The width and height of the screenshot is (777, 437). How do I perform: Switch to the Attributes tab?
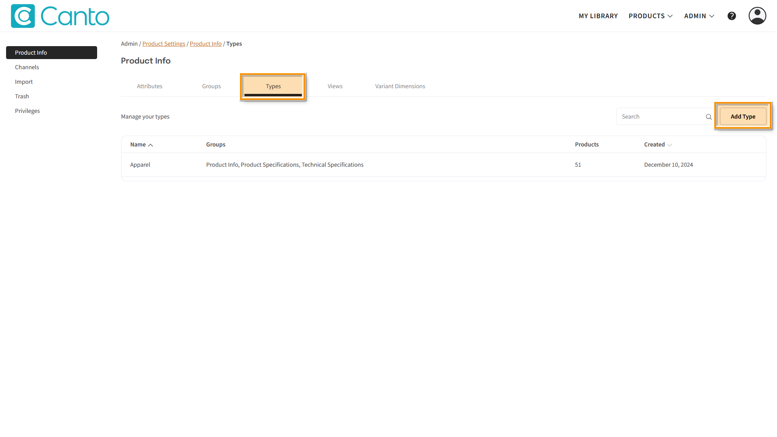149,86
